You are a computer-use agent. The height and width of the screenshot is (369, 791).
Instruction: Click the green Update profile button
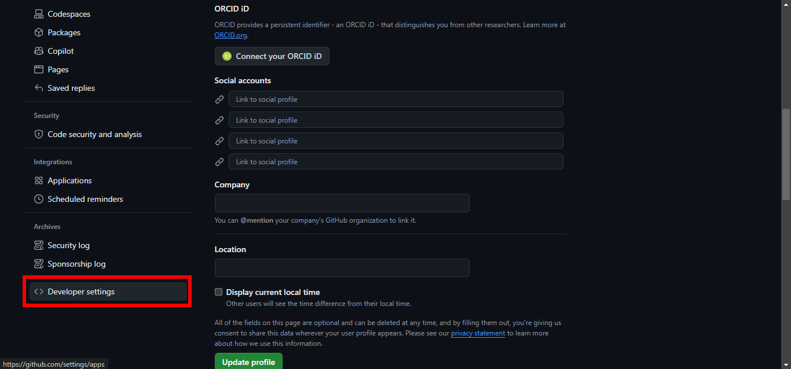[248, 361]
